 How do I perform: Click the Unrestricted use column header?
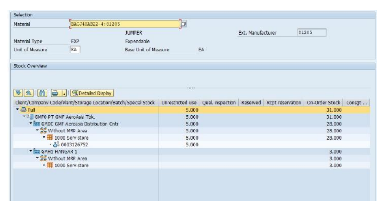pos(178,103)
